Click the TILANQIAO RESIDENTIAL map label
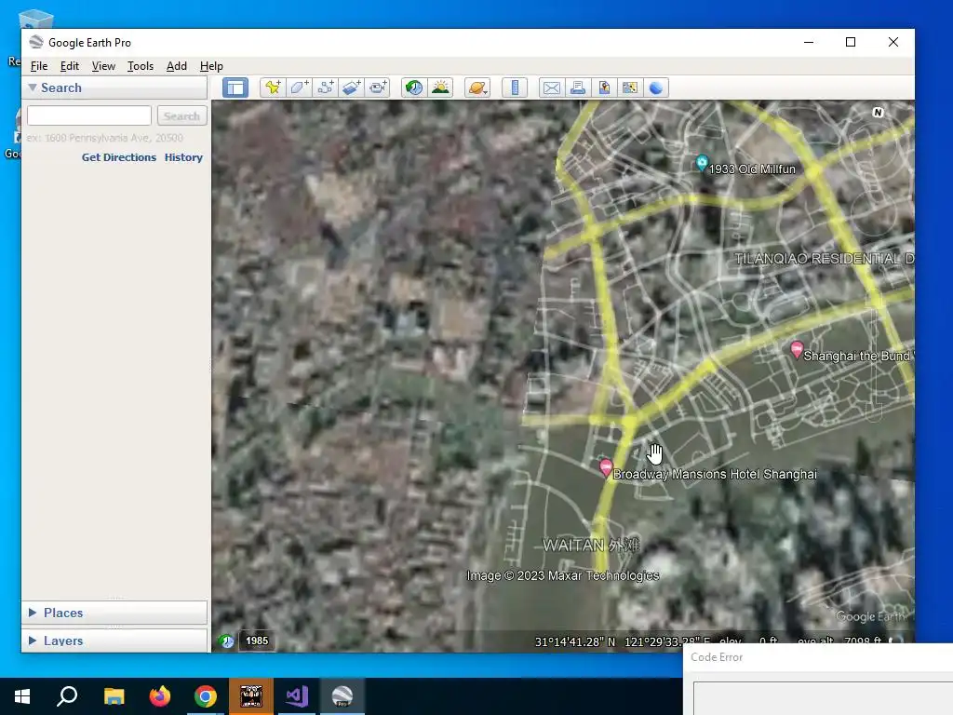 click(824, 259)
